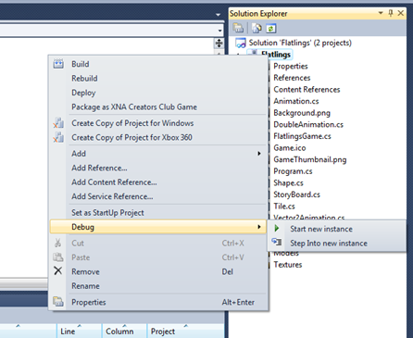This screenshot has width=413, height=338.
Task: Click the Properties icon in Solution Explorer toolbar
Action: 238,29
